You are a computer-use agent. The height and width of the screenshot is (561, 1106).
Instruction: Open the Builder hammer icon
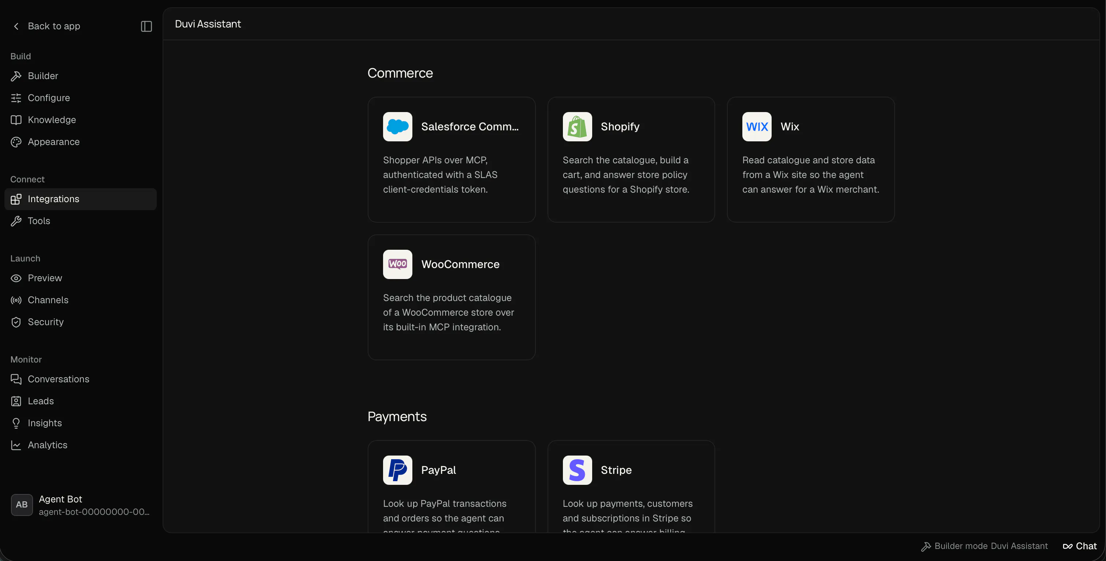tap(16, 76)
